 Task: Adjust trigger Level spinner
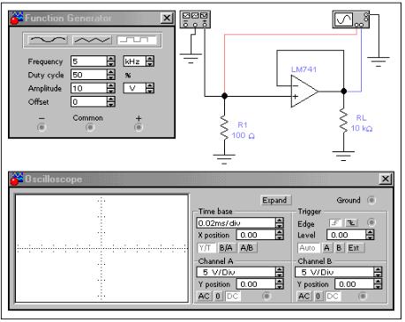pyautogui.click(x=370, y=235)
